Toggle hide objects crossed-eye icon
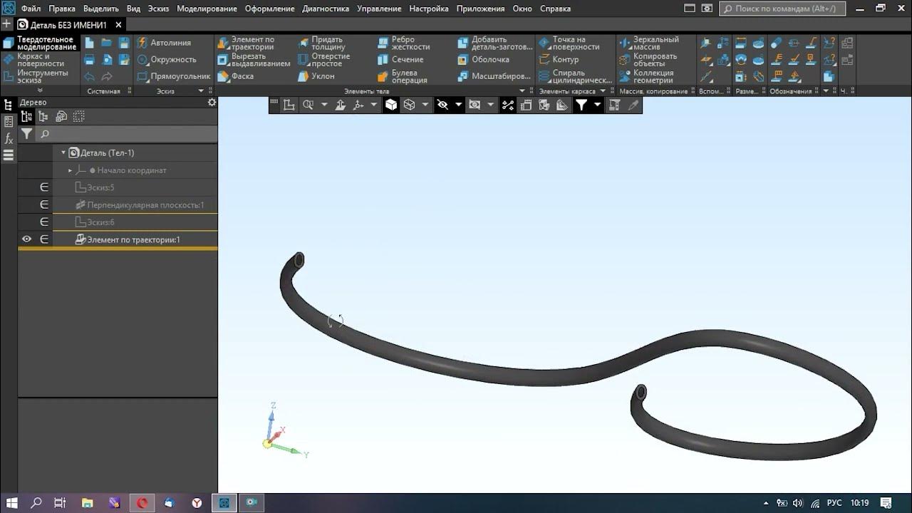This screenshot has width=912, height=513. point(442,105)
